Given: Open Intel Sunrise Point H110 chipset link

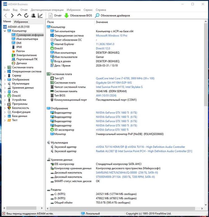Looking at the screenshot, I should point(119,87).
